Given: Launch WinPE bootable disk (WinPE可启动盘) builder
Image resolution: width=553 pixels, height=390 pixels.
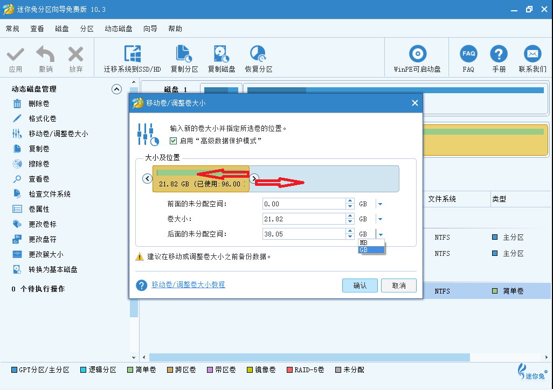Looking at the screenshot, I should [x=417, y=59].
